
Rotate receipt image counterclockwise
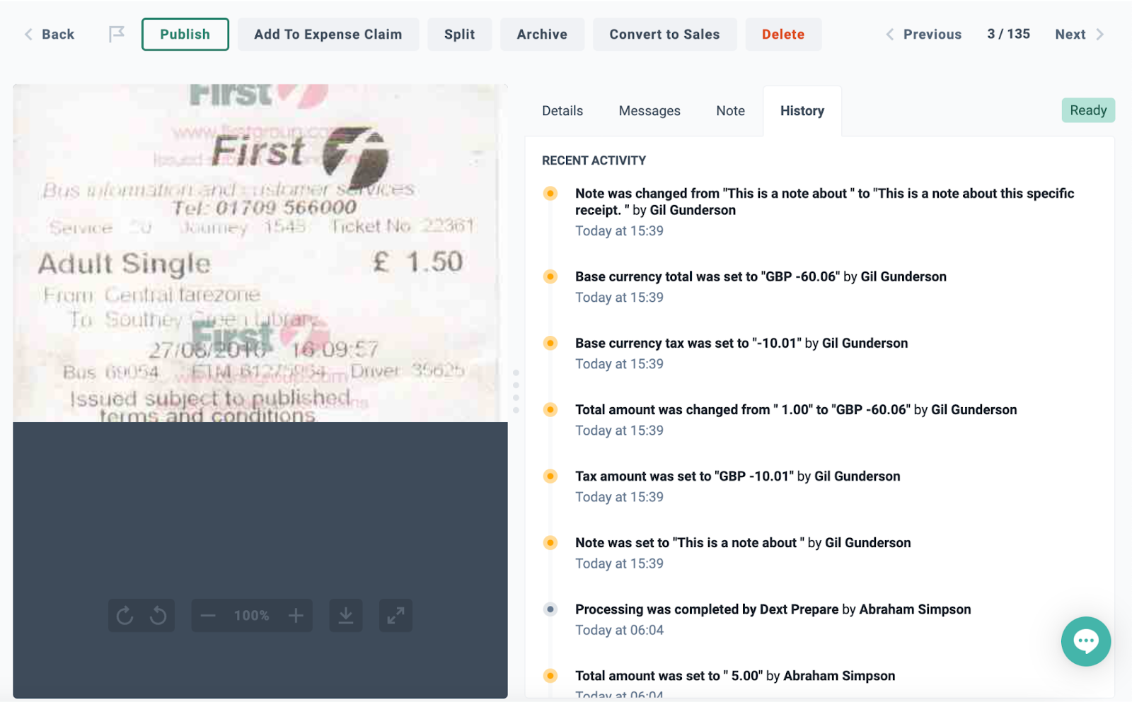(158, 616)
